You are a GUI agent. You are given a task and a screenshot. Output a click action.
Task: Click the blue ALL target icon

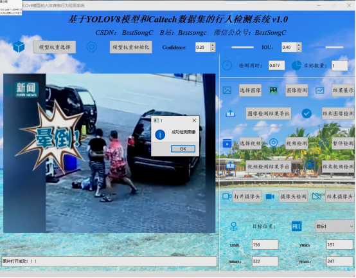point(296,227)
